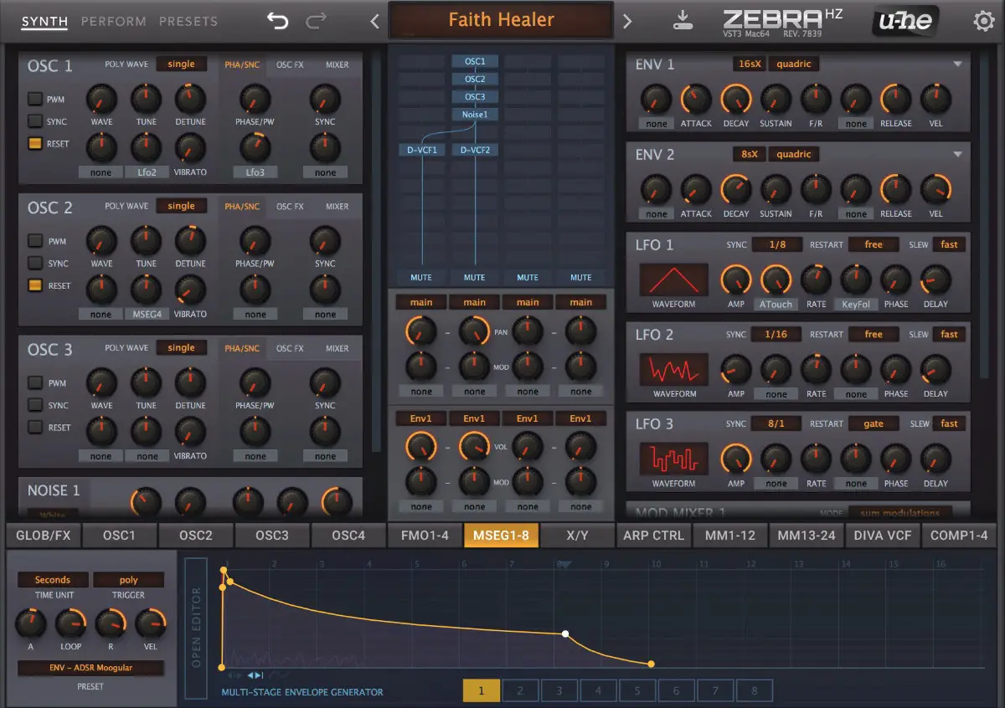Enable PWM on OSC 1

pos(35,98)
